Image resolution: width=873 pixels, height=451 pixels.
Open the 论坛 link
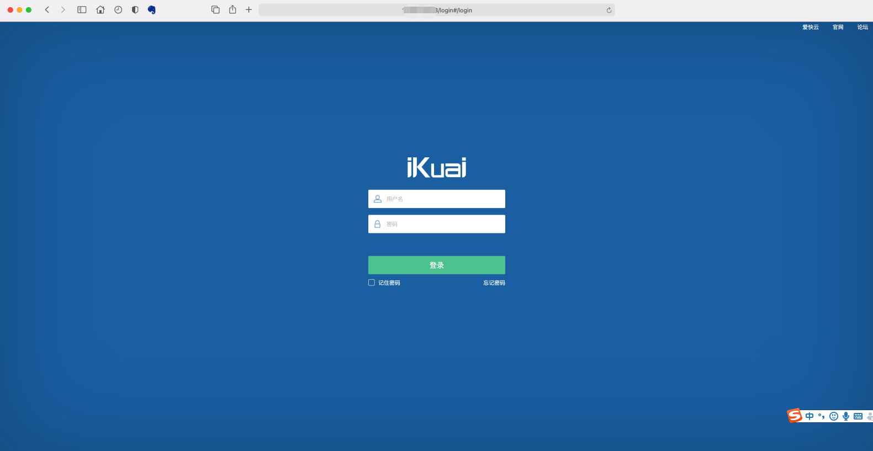click(863, 27)
